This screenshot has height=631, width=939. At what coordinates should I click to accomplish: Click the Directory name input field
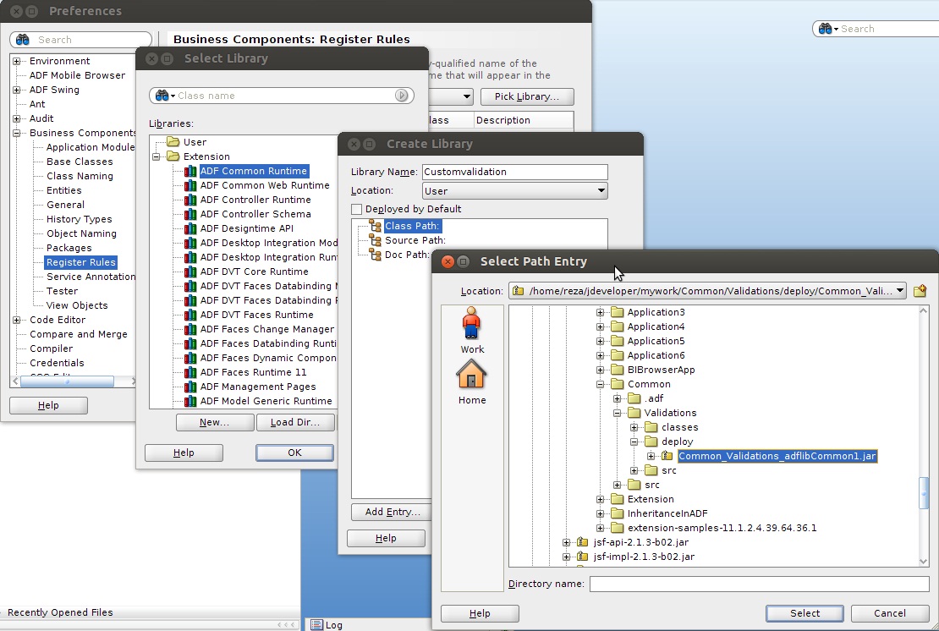pos(759,584)
